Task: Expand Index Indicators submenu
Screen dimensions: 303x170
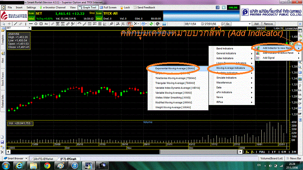Action: tap(231, 58)
